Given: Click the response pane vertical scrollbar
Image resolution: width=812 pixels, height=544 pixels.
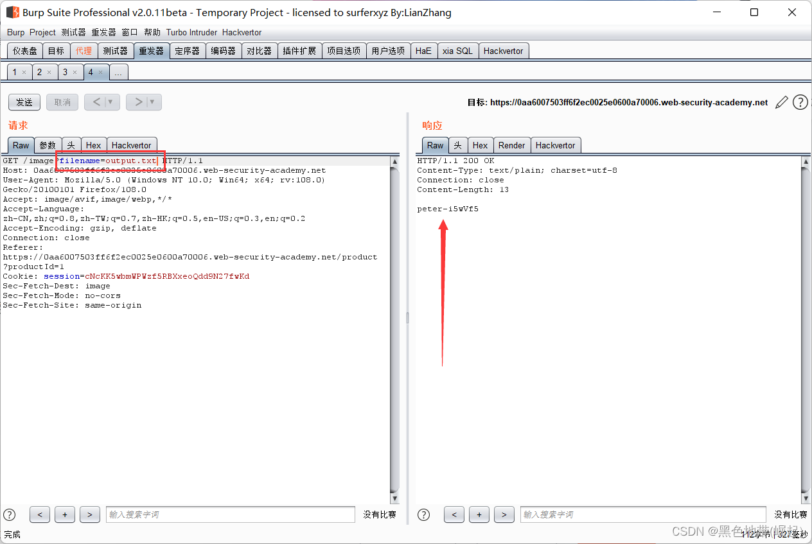Looking at the screenshot, I should 806,330.
